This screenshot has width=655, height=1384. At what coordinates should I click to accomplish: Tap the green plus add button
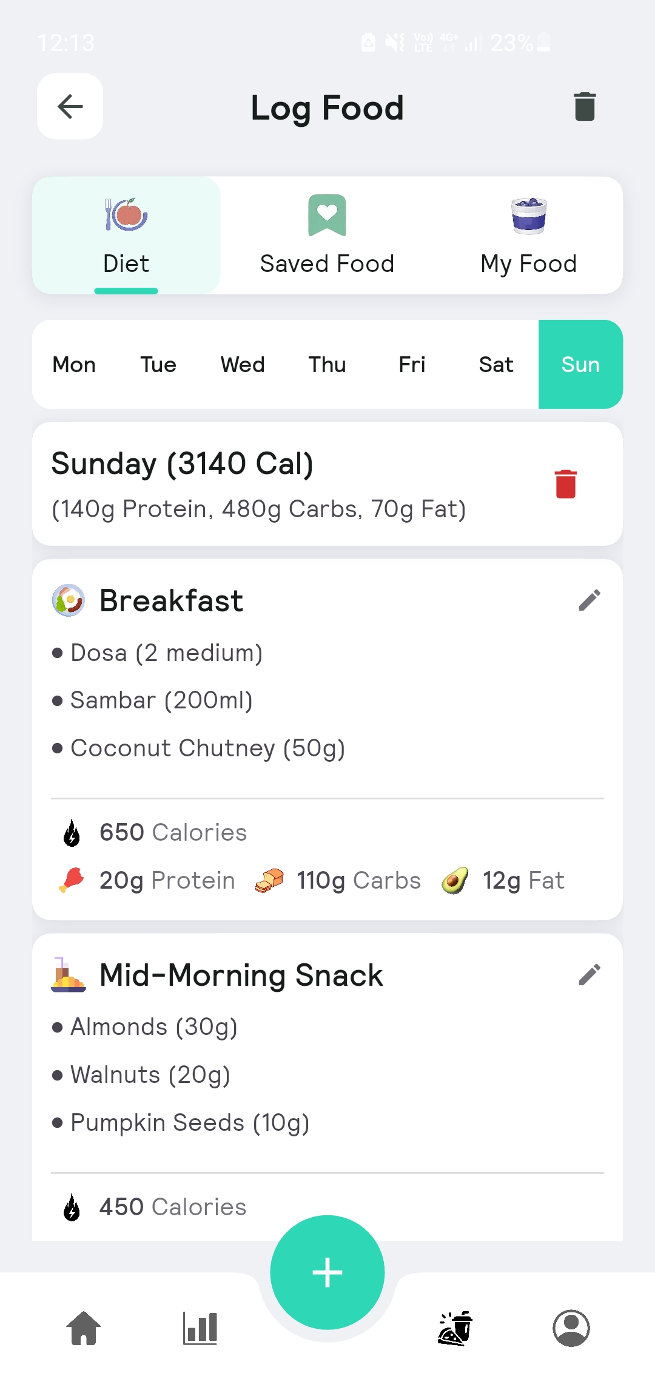point(327,1272)
